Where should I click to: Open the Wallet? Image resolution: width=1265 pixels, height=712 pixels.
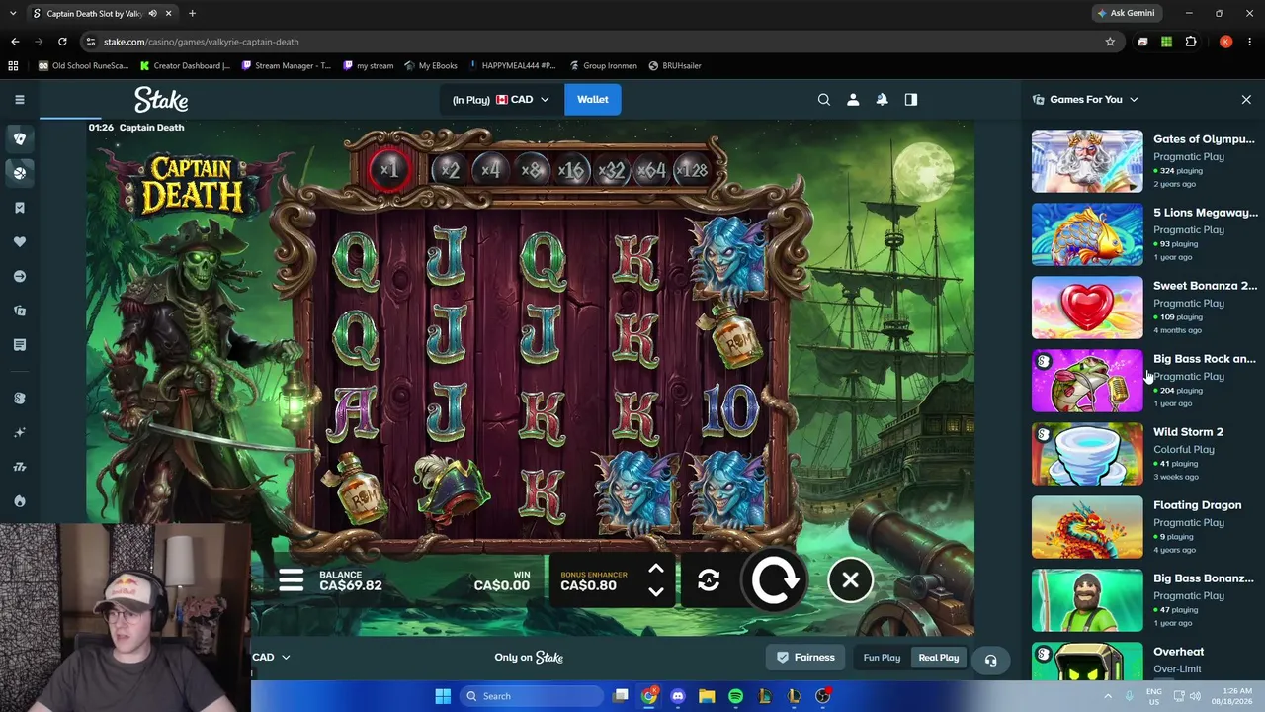pos(593,99)
